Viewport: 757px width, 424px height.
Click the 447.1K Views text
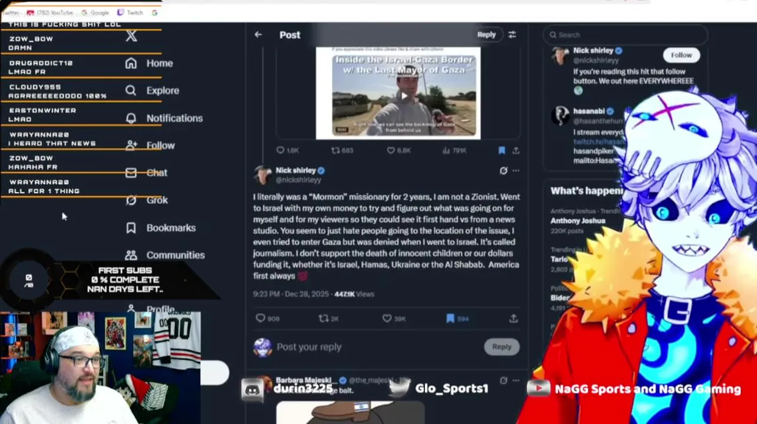(x=354, y=294)
